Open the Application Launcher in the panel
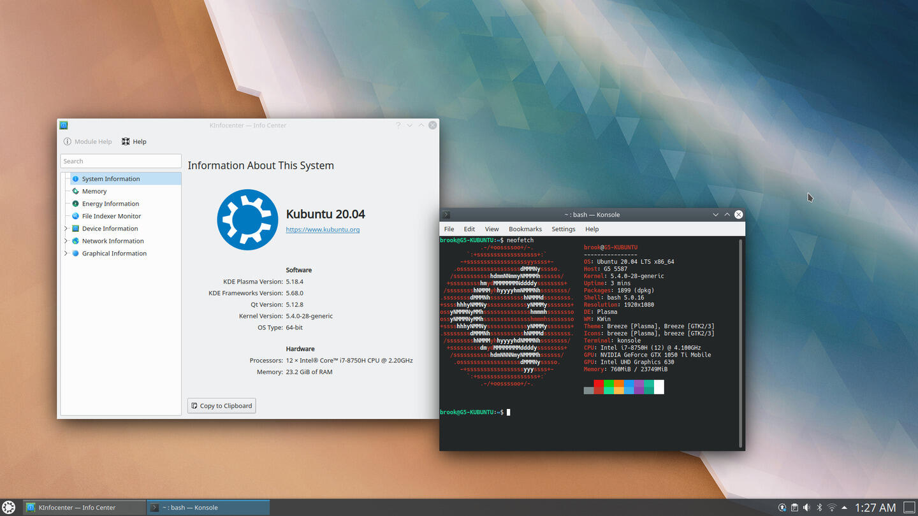Screen dimensions: 918x516 (x=9, y=508)
